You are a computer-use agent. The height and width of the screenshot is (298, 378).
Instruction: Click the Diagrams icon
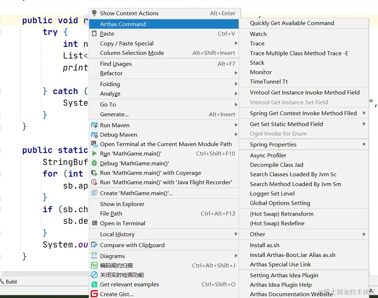(94, 255)
